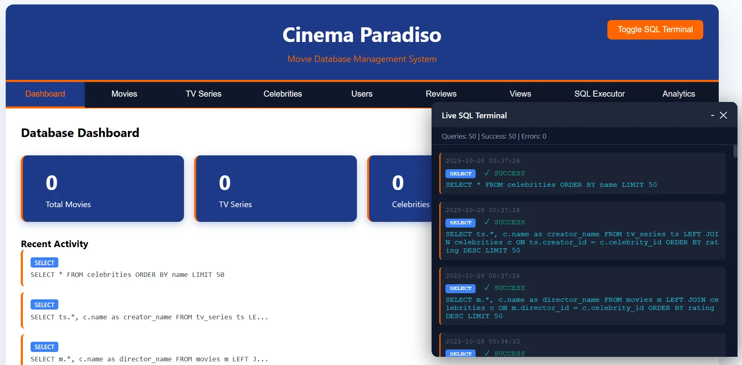Screen dimensions: 742x365
Task: Click the Live SQL Terminal title
Action: [x=474, y=115]
